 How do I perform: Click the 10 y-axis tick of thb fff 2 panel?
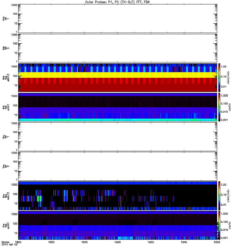(x=16, y=53)
